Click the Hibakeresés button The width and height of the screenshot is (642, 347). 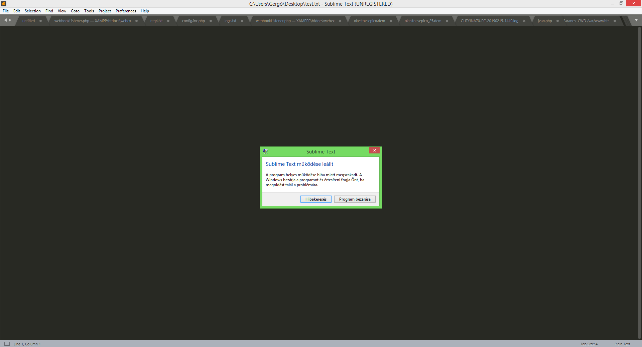pyautogui.click(x=316, y=199)
